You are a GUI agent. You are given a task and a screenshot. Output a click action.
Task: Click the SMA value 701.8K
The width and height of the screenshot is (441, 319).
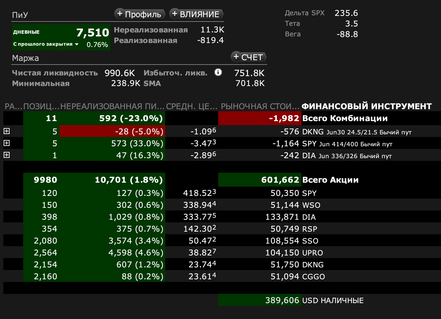pyautogui.click(x=250, y=83)
